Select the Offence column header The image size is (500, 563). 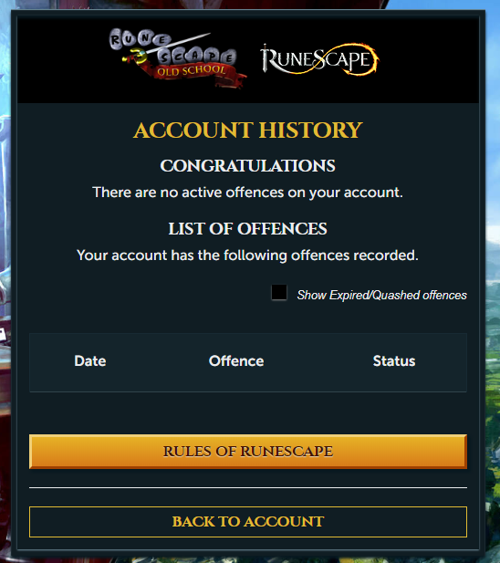click(x=236, y=360)
